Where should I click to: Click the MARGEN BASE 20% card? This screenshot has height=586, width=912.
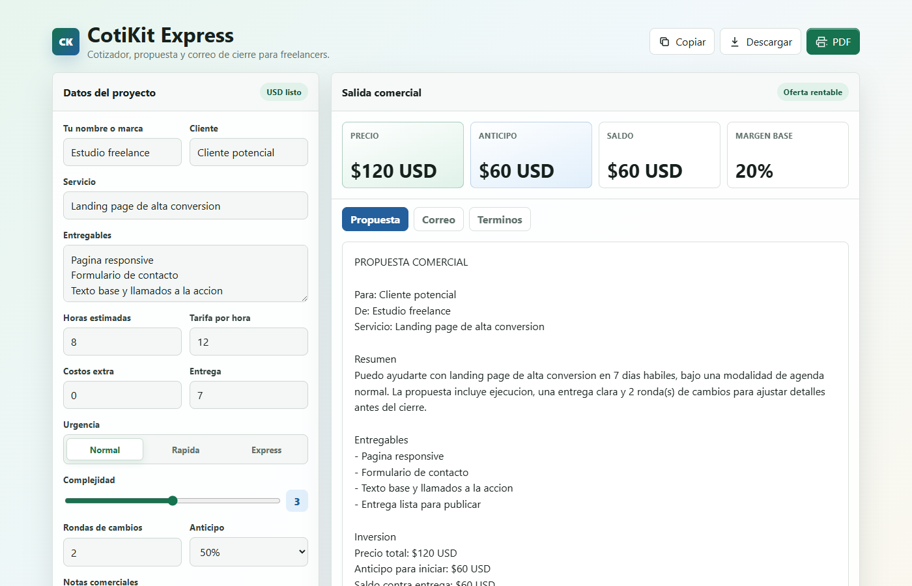(x=788, y=155)
